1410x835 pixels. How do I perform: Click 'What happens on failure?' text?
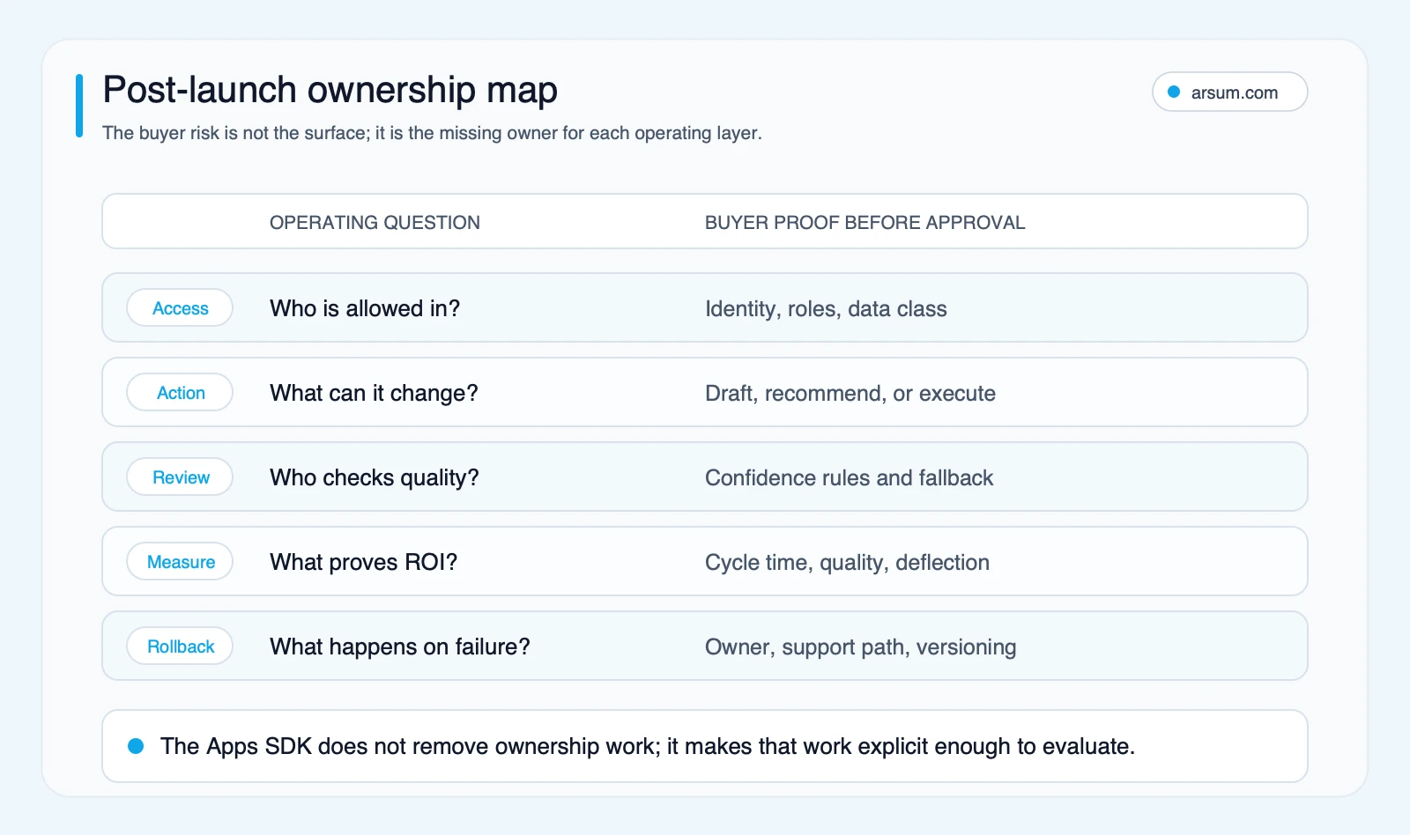400,647
